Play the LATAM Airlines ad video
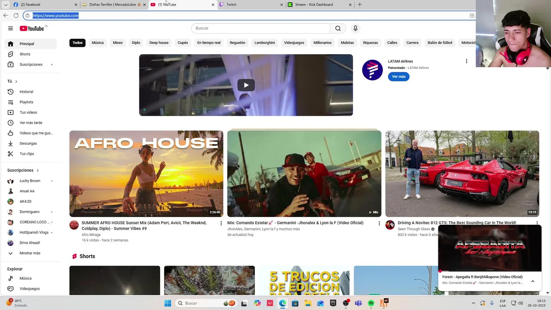 click(x=246, y=85)
